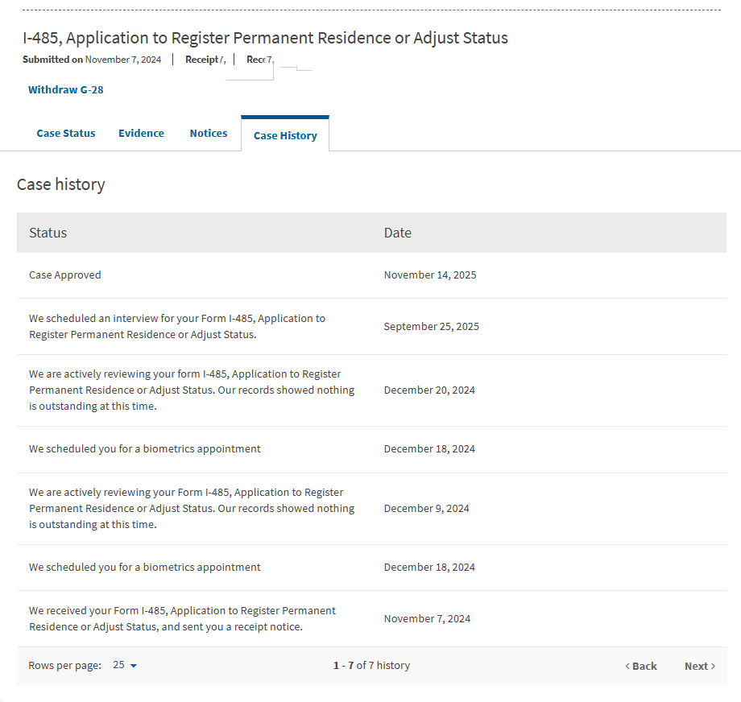
Task: Click the Case history section heading
Action: [x=61, y=184]
